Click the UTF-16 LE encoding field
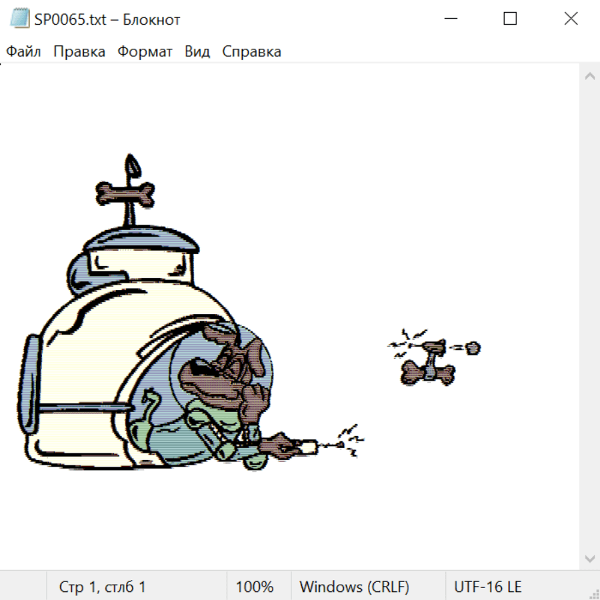 pos(487,587)
